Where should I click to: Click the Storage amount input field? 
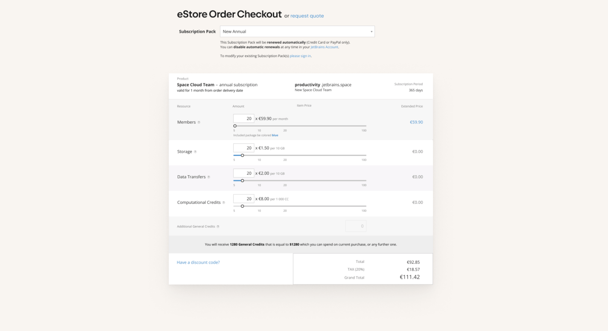coord(244,148)
